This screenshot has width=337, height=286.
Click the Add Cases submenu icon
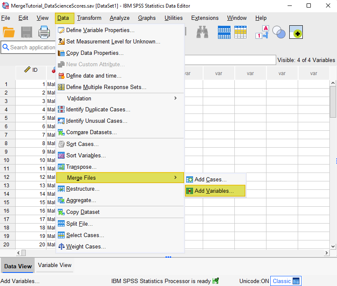[x=190, y=180]
